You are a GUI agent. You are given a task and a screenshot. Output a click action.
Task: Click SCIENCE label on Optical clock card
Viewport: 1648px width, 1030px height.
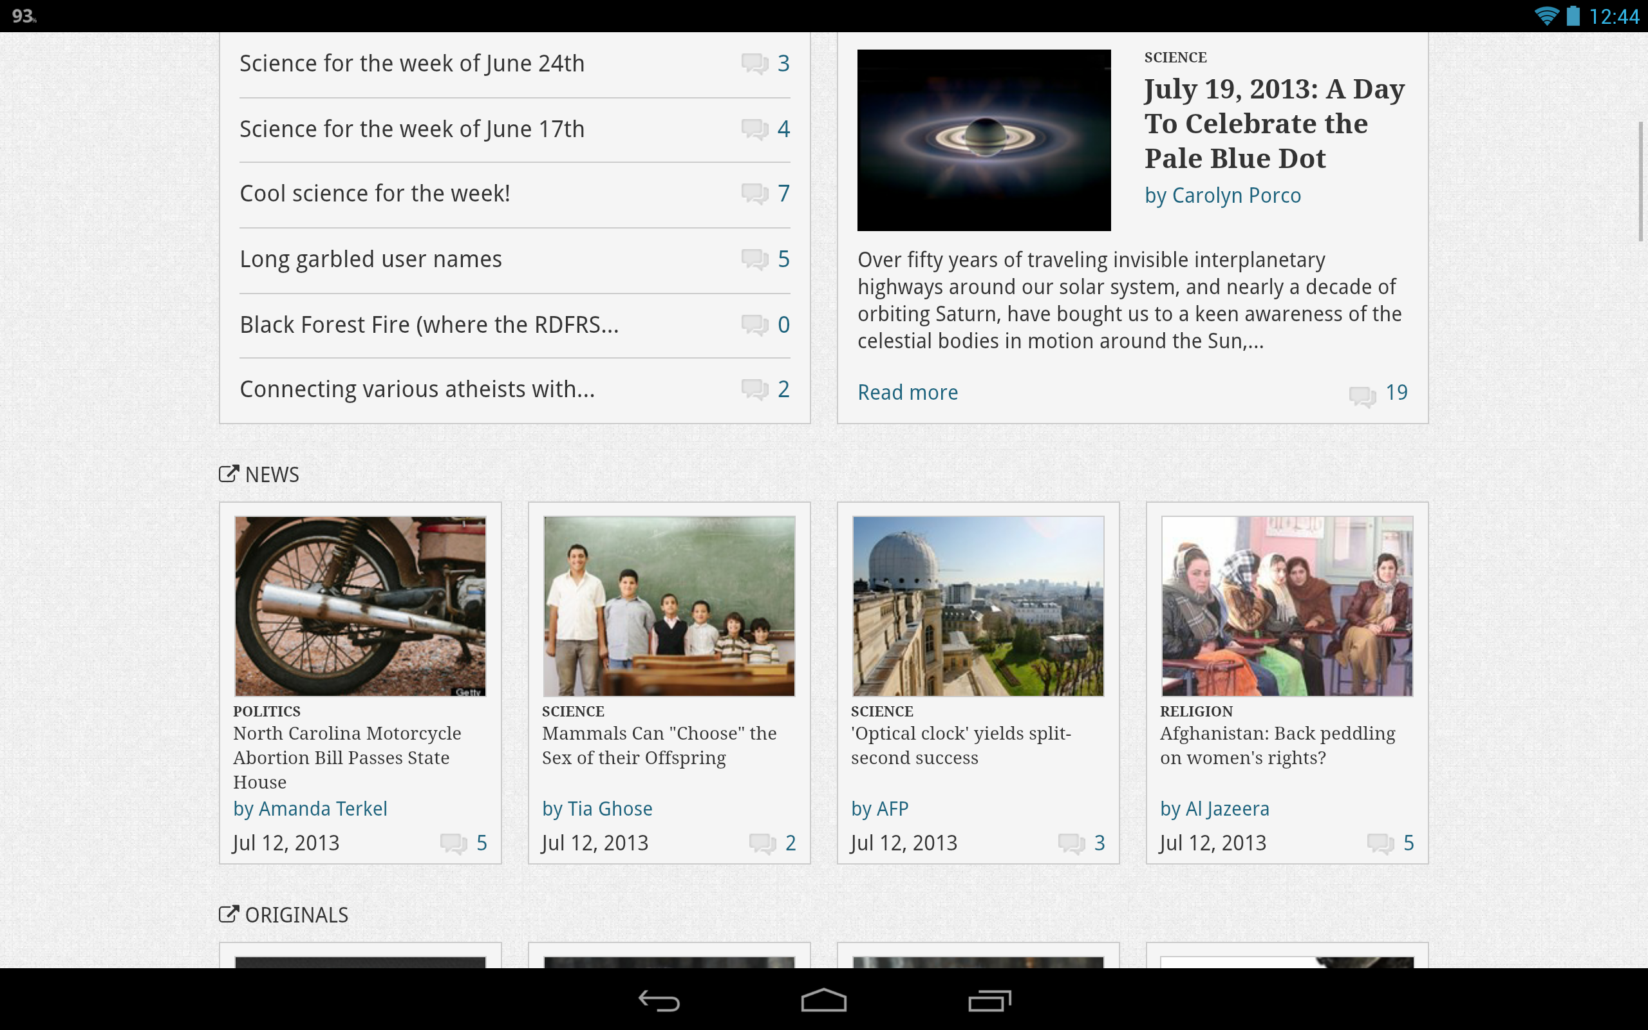[882, 711]
